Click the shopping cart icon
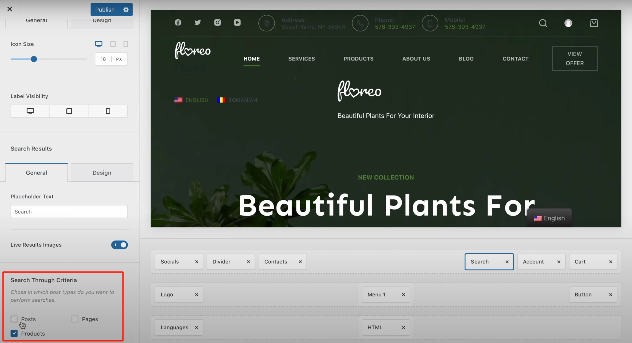632x343 pixels. click(x=594, y=23)
